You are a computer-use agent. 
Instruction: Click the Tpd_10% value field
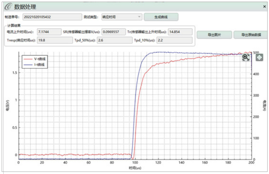coord(174,40)
